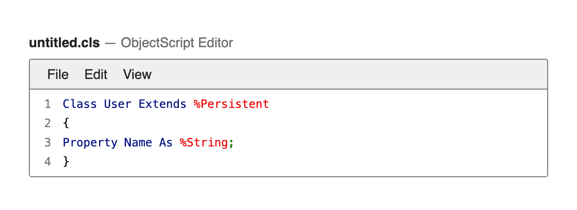Click the green semicolon after %String
Image resolution: width=577 pixels, height=210 pixels.
tap(231, 144)
